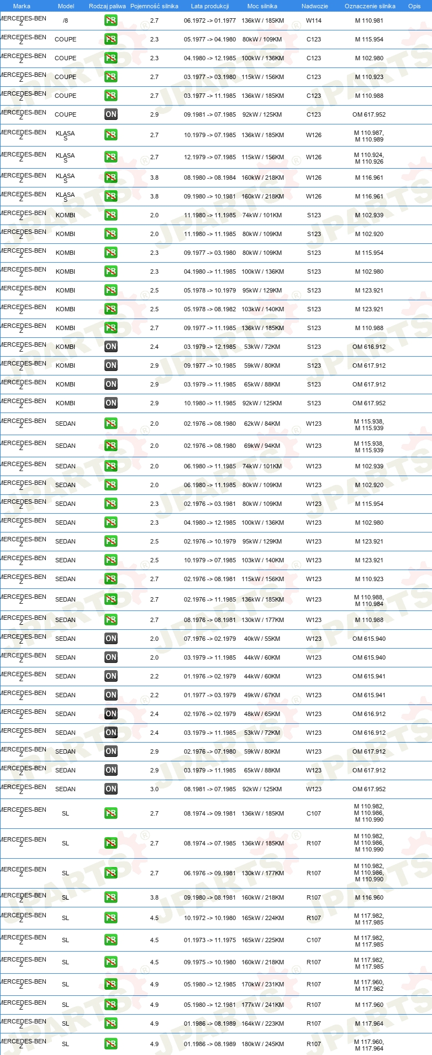Click production dates 05.1980 -> 12.1981
The width and height of the screenshot is (432, 1055).
pos(210,1005)
